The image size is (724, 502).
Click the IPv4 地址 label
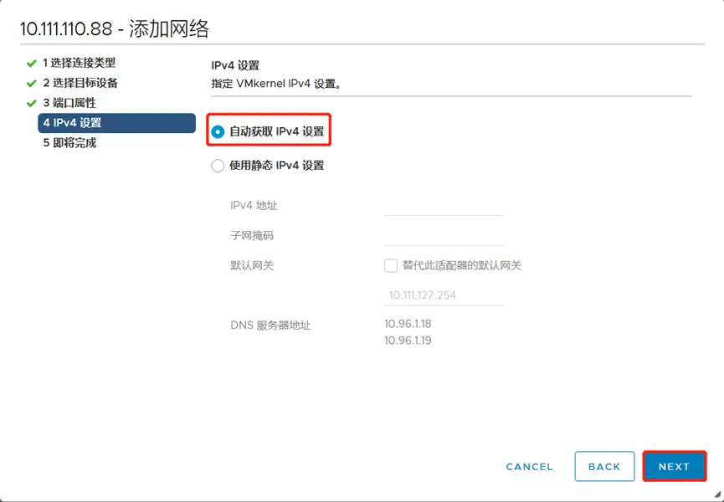[x=254, y=206]
